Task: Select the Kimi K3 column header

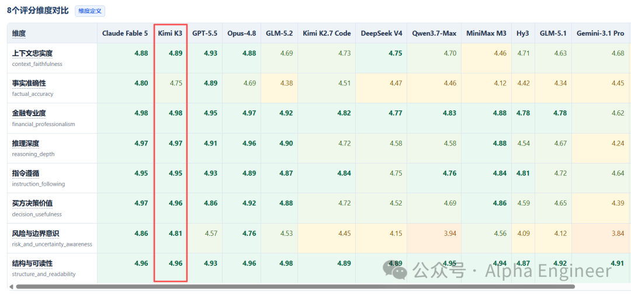Action: (x=171, y=33)
